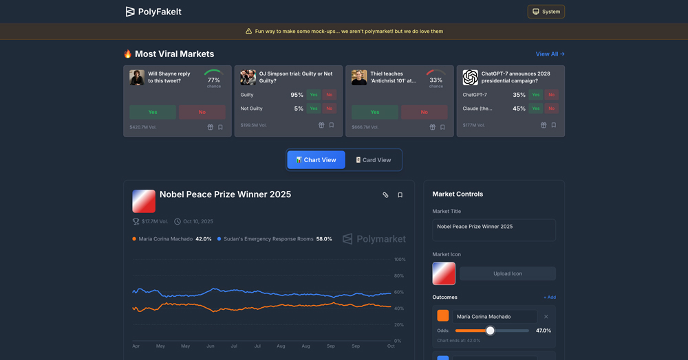Click the Upload Icon button
Image resolution: width=688 pixels, height=360 pixels.
point(507,273)
